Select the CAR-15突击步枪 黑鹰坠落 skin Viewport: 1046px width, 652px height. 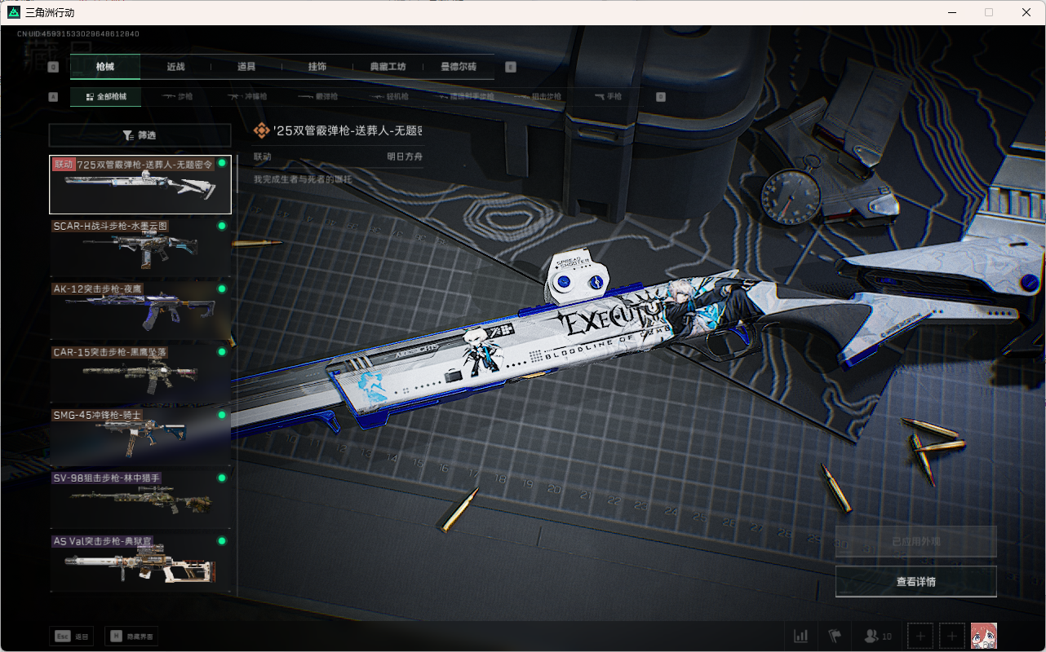click(140, 373)
